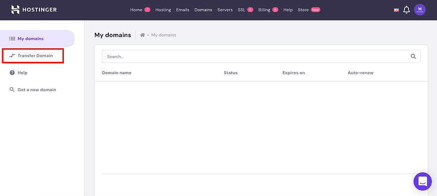Select My domains in the sidebar

tap(37, 39)
